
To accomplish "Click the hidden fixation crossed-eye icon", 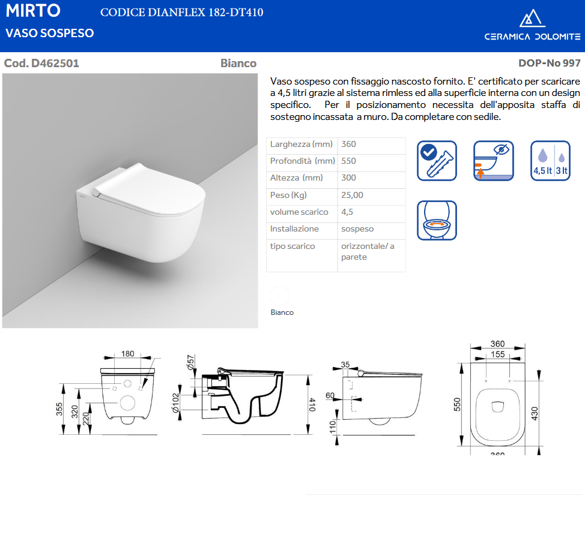I will [493, 161].
